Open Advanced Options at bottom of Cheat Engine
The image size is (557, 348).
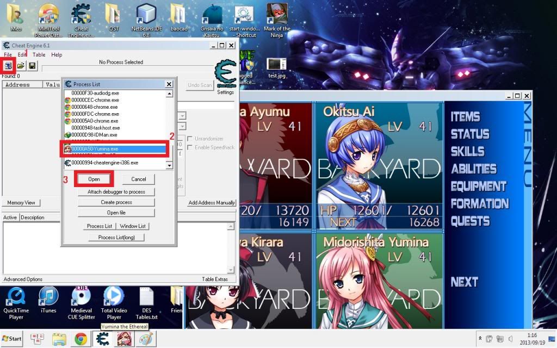(x=23, y=279)
